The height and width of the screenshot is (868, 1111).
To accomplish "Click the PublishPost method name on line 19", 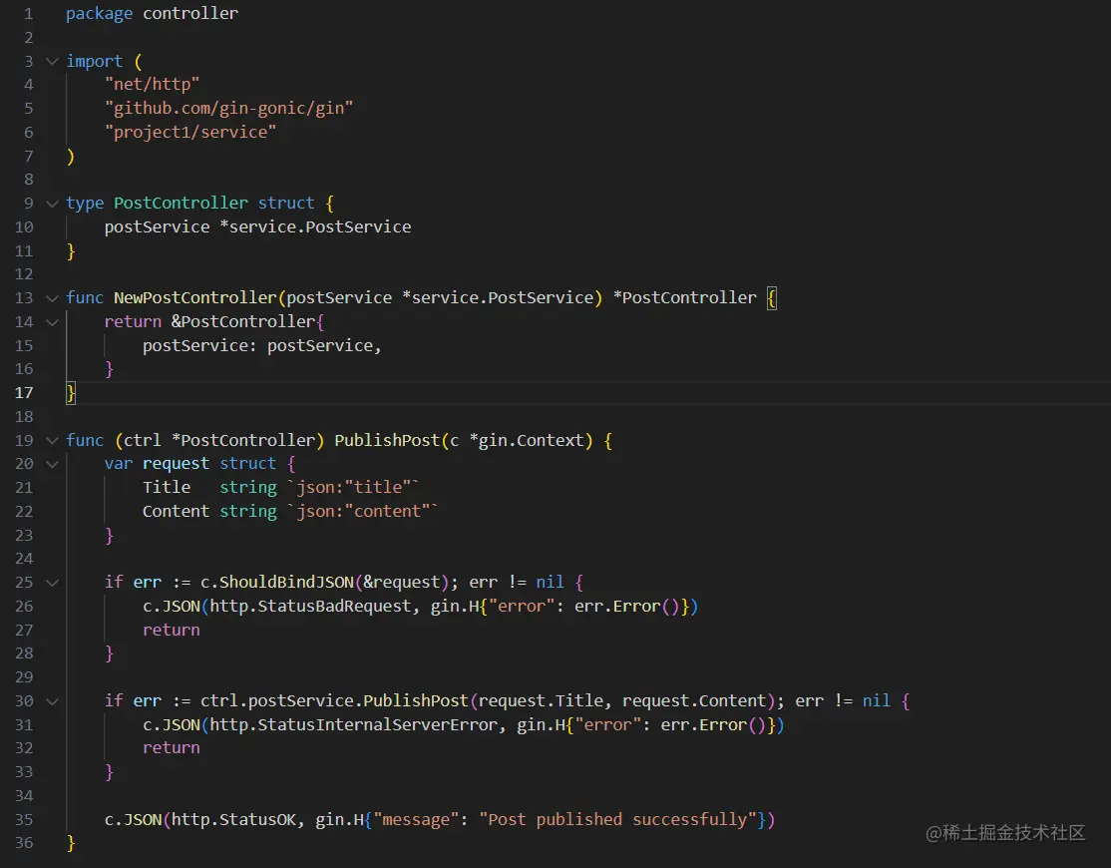I will [x=388, y=440].
